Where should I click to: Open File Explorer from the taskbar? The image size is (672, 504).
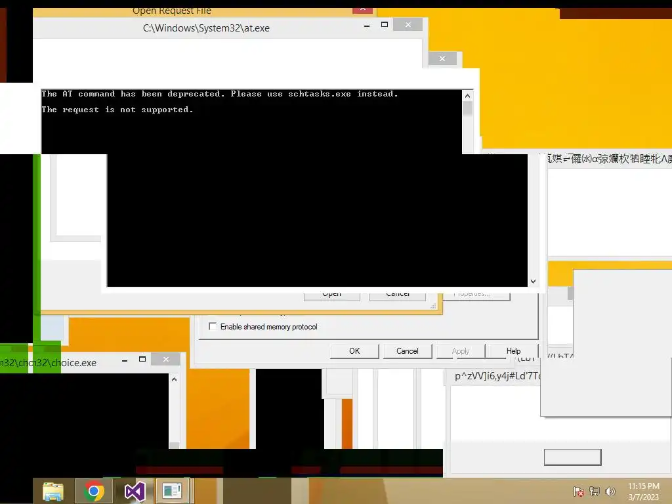(53, 491)
